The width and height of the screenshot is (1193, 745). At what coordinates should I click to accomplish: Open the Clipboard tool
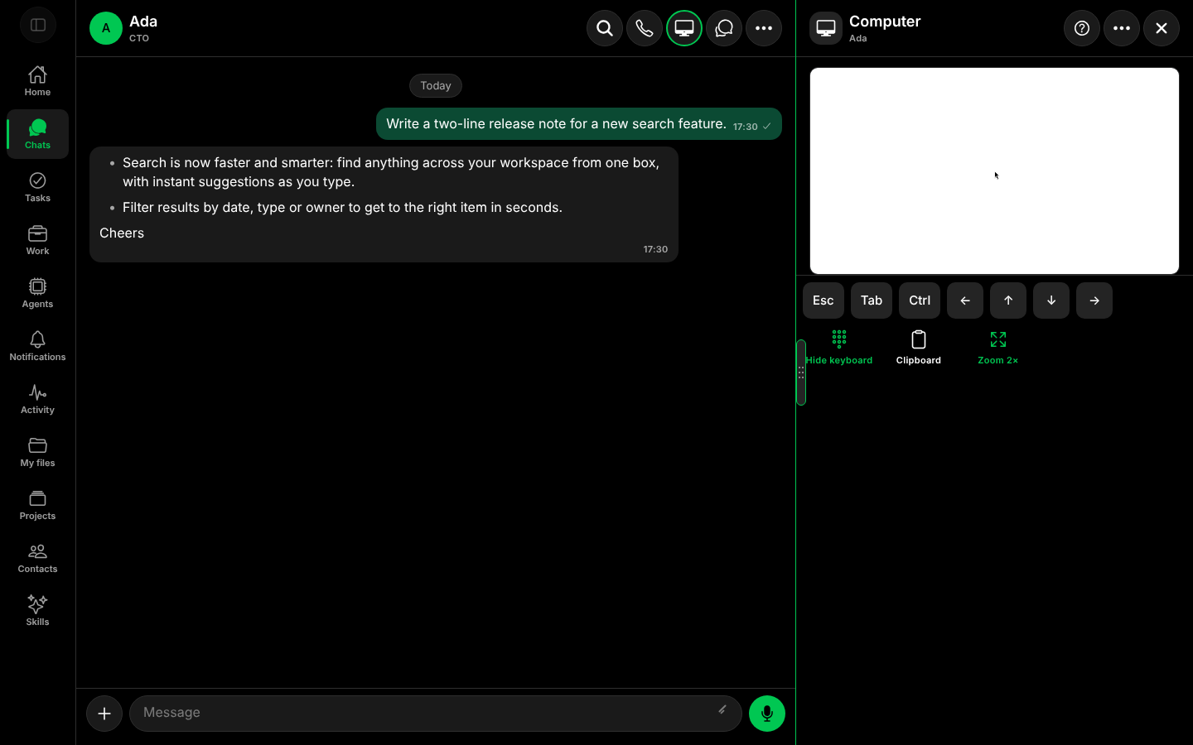[x=919, y=348]
